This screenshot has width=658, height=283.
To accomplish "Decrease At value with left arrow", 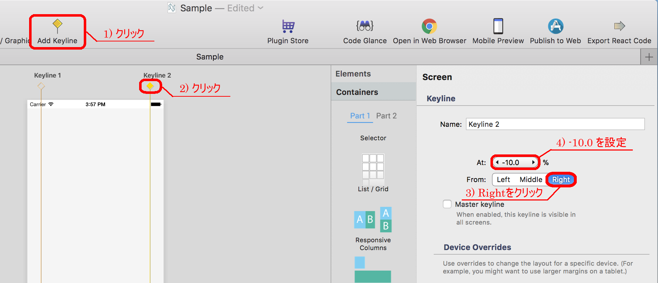I will [x=497, y=163].
